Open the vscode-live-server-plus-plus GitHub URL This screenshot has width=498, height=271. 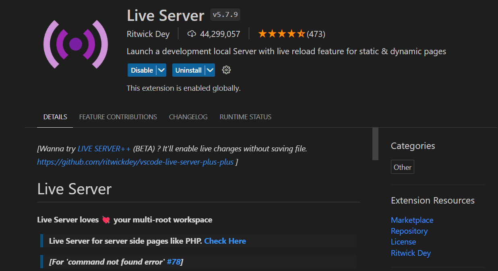135,162
